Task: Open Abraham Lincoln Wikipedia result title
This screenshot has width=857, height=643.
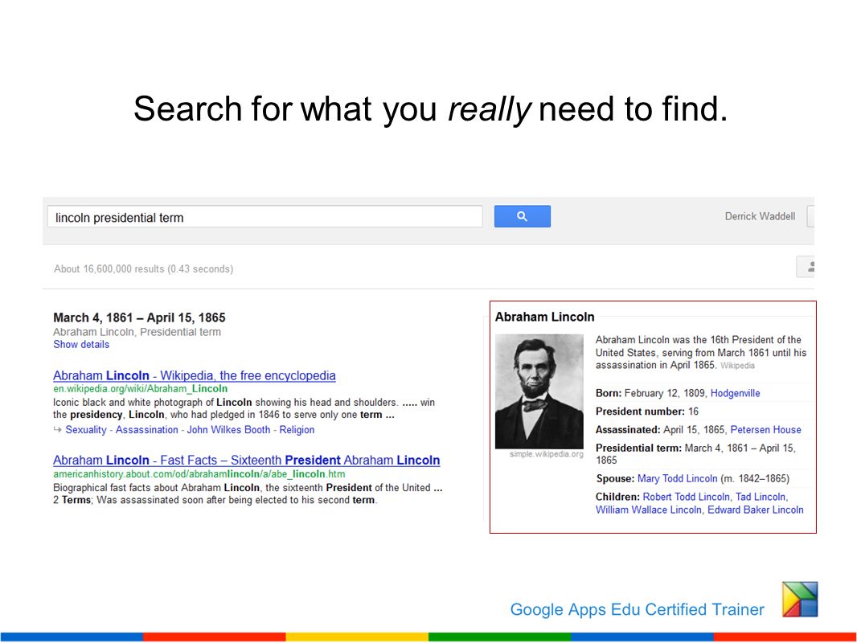Action: (x=194, y=375)
